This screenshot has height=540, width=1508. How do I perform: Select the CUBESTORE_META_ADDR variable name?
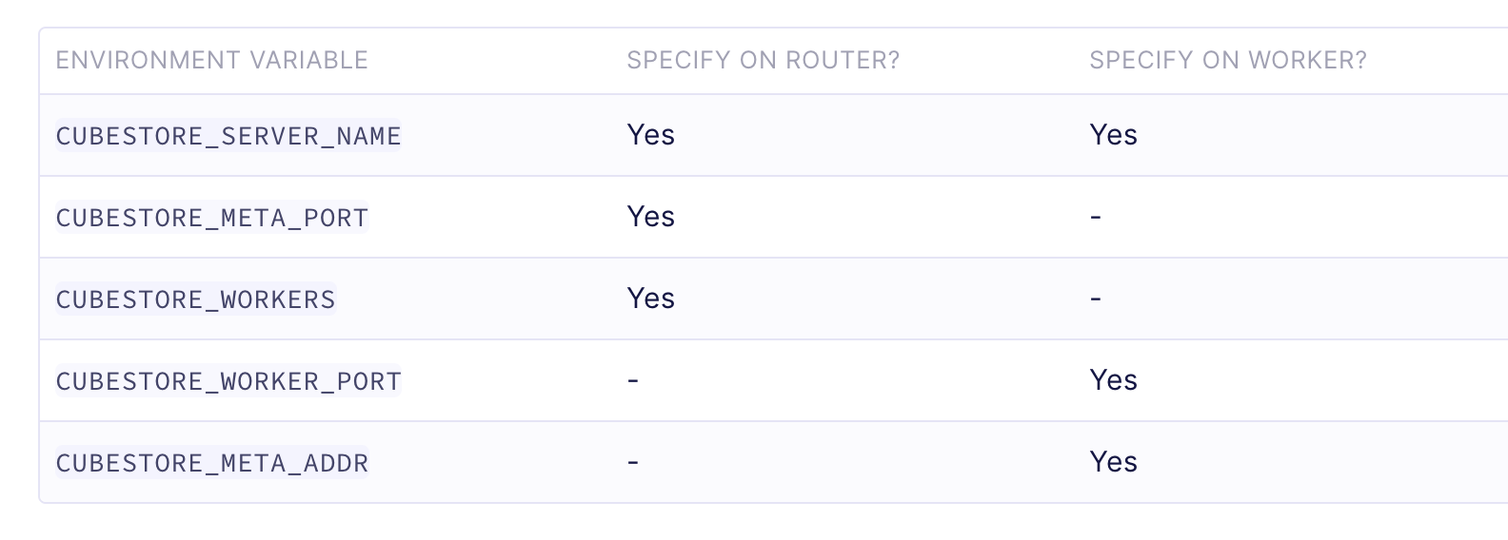coord(212,463)
